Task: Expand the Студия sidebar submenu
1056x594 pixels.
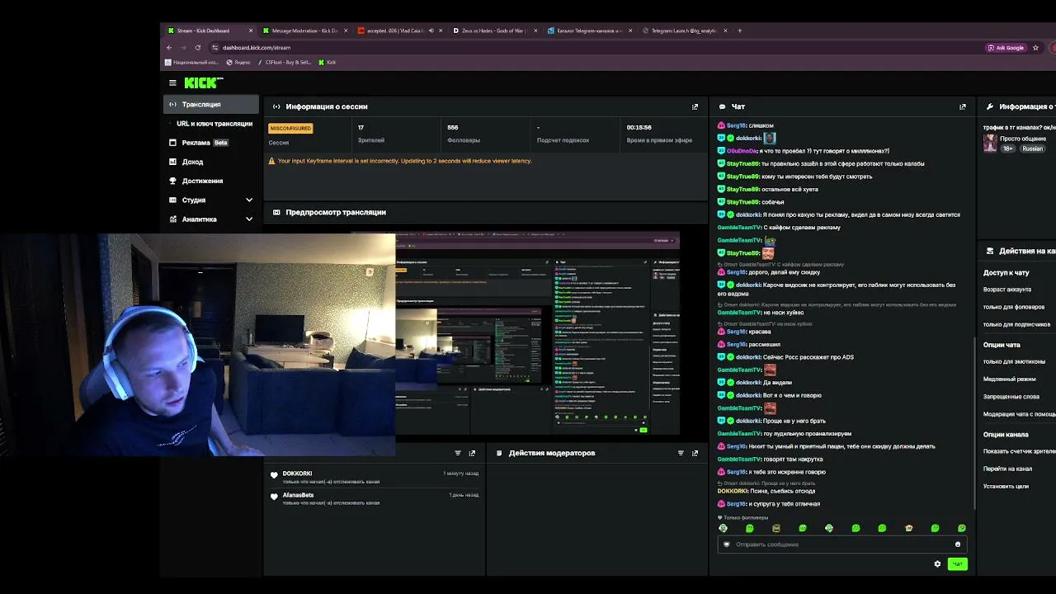Action: coord(210,200)
